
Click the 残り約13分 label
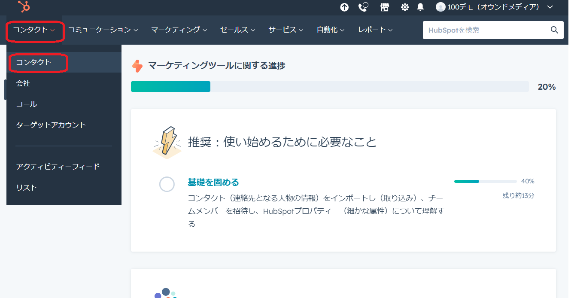coord(518,195)
